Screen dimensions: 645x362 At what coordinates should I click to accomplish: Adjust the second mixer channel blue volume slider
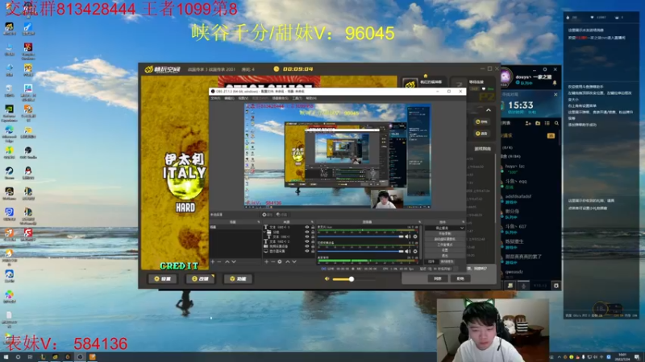point(360,251)
